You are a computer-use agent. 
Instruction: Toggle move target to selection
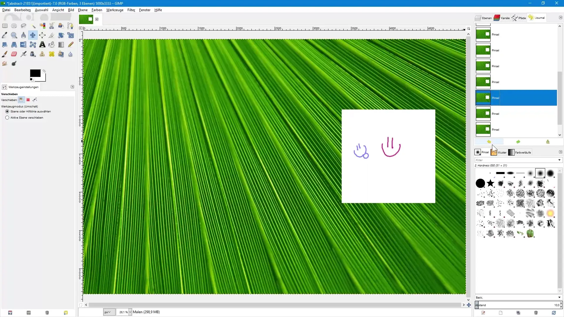tap(28, 100)
